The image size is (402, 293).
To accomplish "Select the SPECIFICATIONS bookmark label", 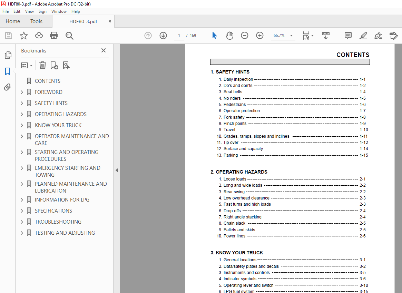I will click(53, 211).
